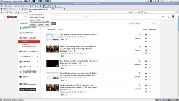Switch to the Add-ons Manager tab
The image size is (179, 101).
pyautogui.click(x=10, y=9)
